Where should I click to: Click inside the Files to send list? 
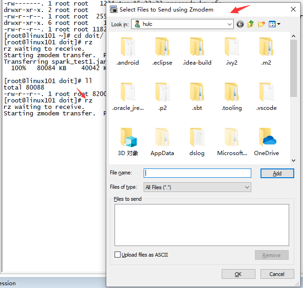click(202, 225)
